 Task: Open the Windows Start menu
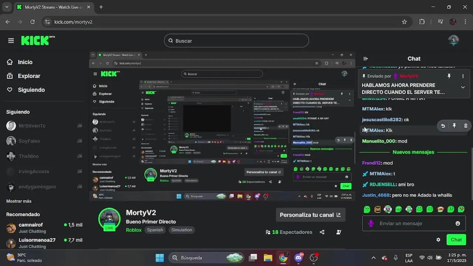pos(160,258)
